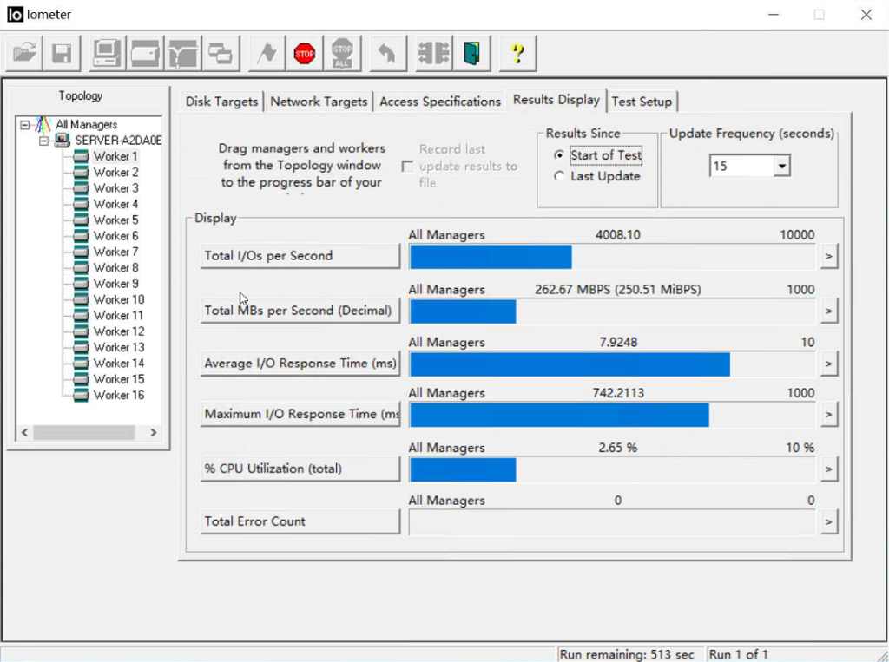Open the yellow question mark Help icon

(x=517, y=54)
